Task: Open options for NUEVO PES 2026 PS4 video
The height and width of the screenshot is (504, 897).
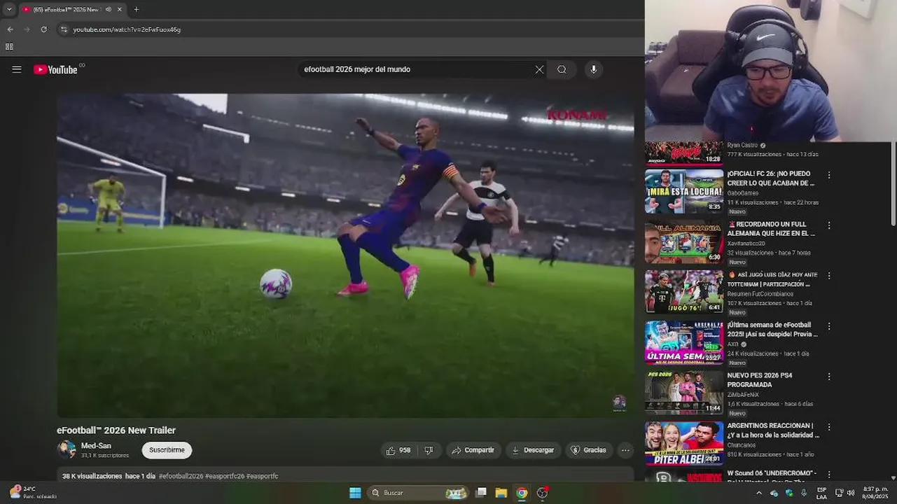Action: [829, 377]
